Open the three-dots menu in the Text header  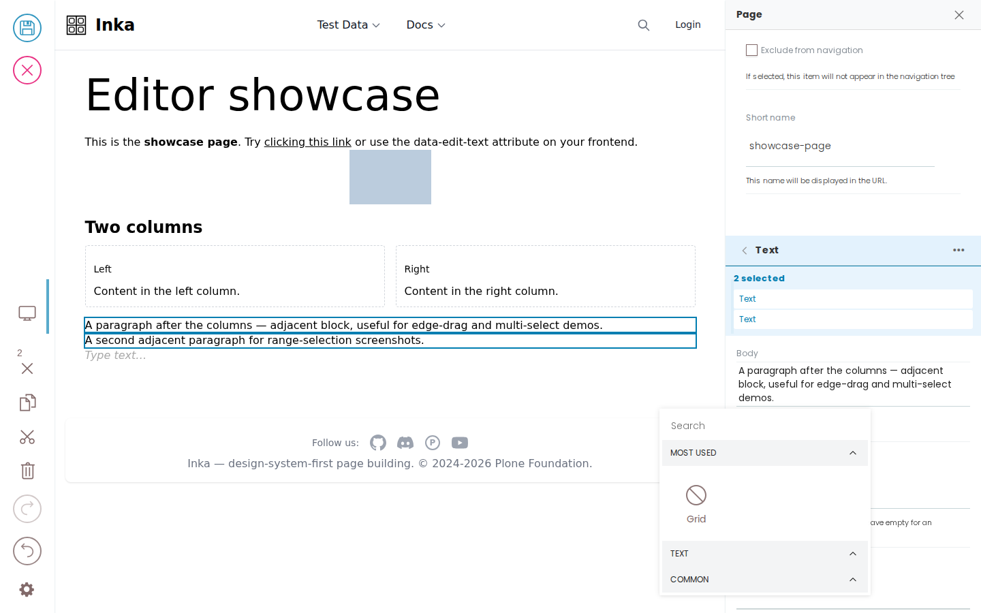[959, 250]
